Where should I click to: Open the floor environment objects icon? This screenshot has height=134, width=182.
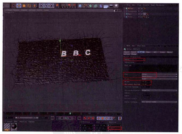pyautogui.click(x=106, y=6)
